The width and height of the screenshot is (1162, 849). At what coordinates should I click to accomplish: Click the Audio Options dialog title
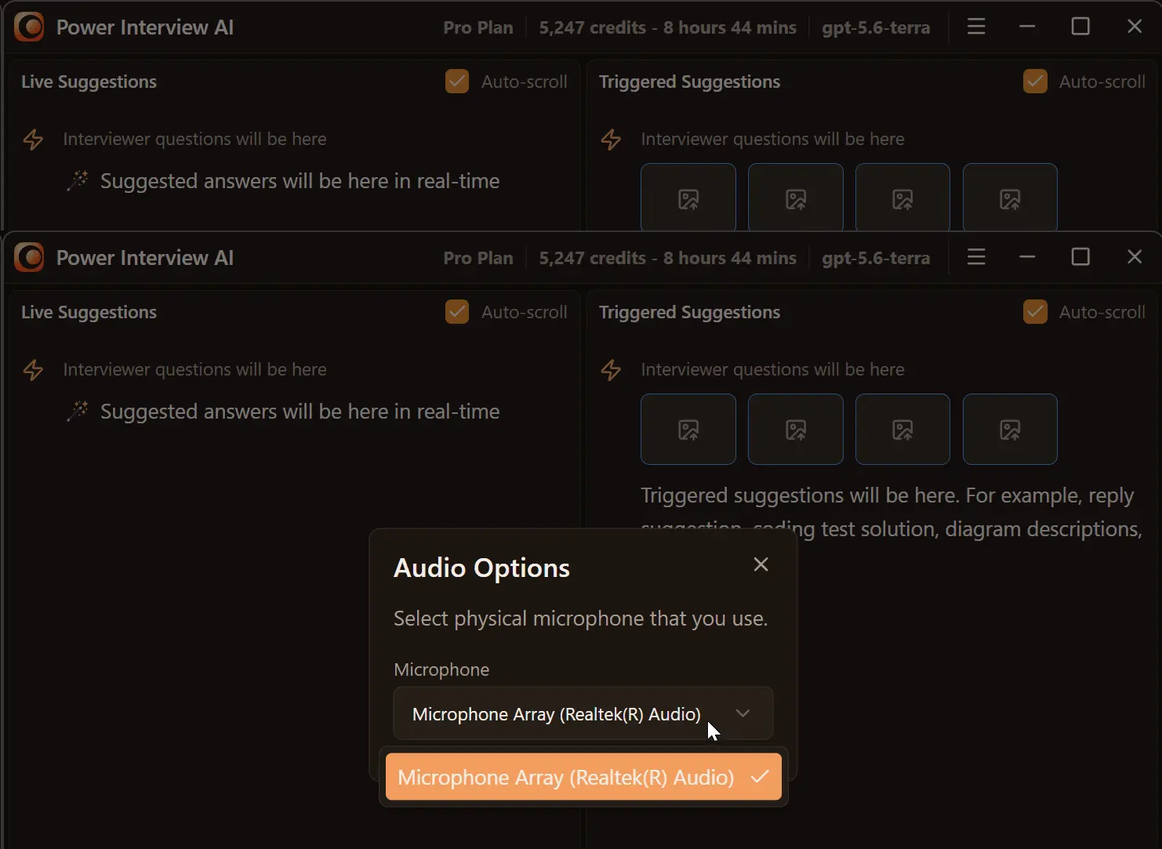tap(481, 568)
